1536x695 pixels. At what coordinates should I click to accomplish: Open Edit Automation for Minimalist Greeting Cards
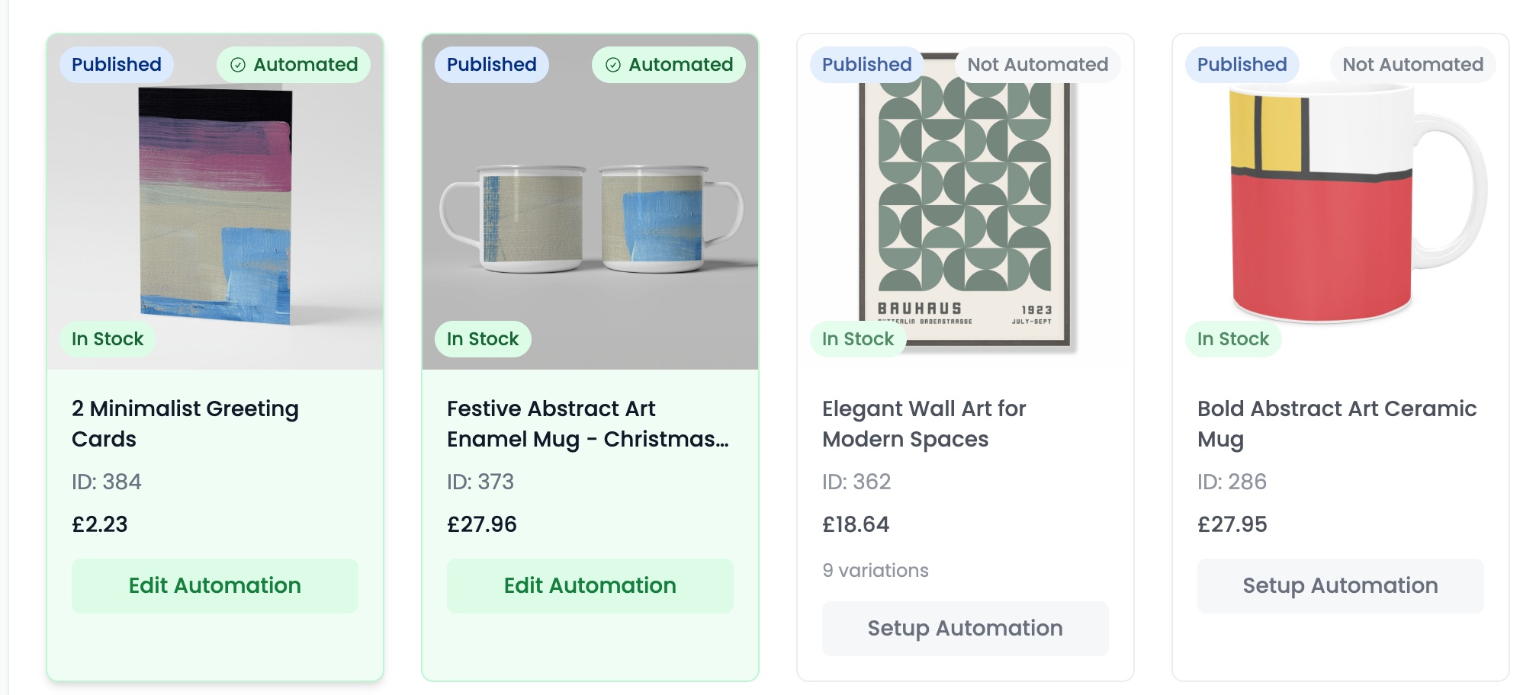(215, 585)
